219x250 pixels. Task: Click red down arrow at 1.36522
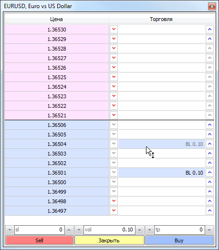point(114,105)
